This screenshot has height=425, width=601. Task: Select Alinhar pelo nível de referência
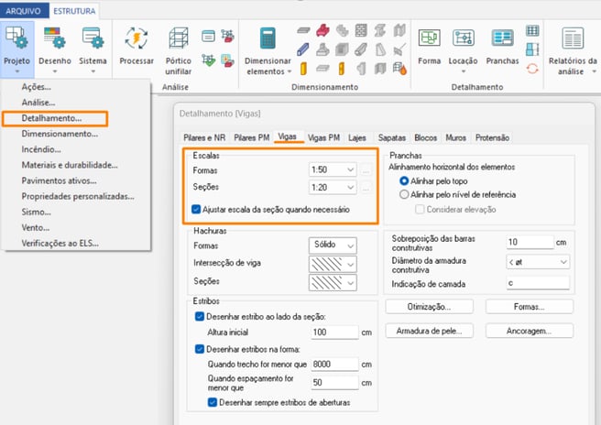click(x=404, y=194)
